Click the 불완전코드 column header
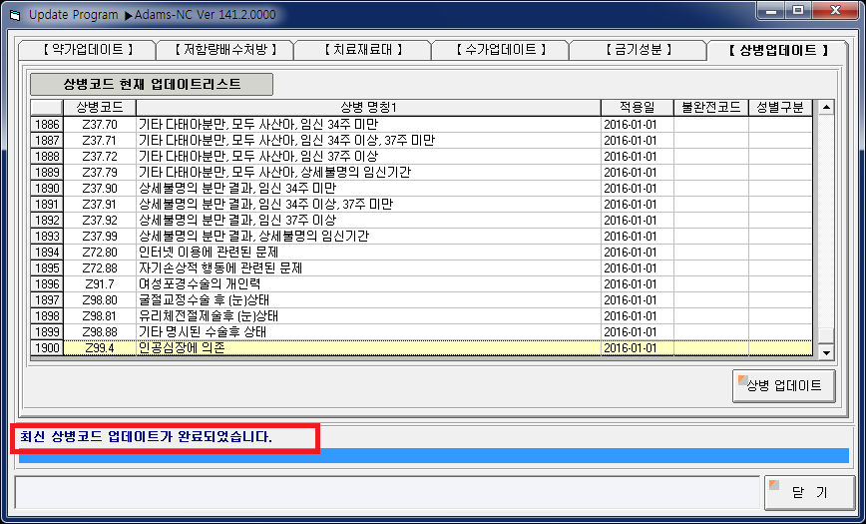The image size is (866, 524). pyautogui.click(x=711, y=107)
